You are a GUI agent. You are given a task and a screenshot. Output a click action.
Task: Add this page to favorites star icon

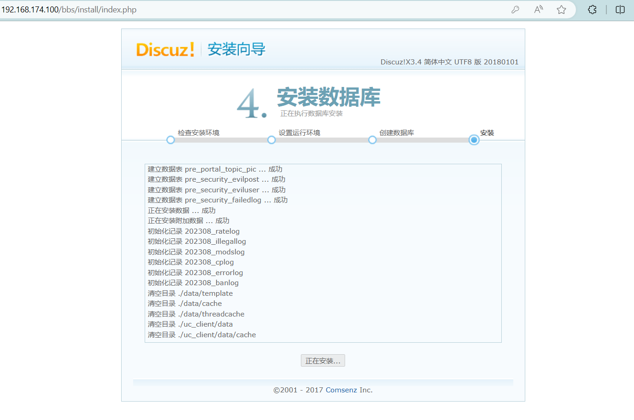[x=561, y=10]
